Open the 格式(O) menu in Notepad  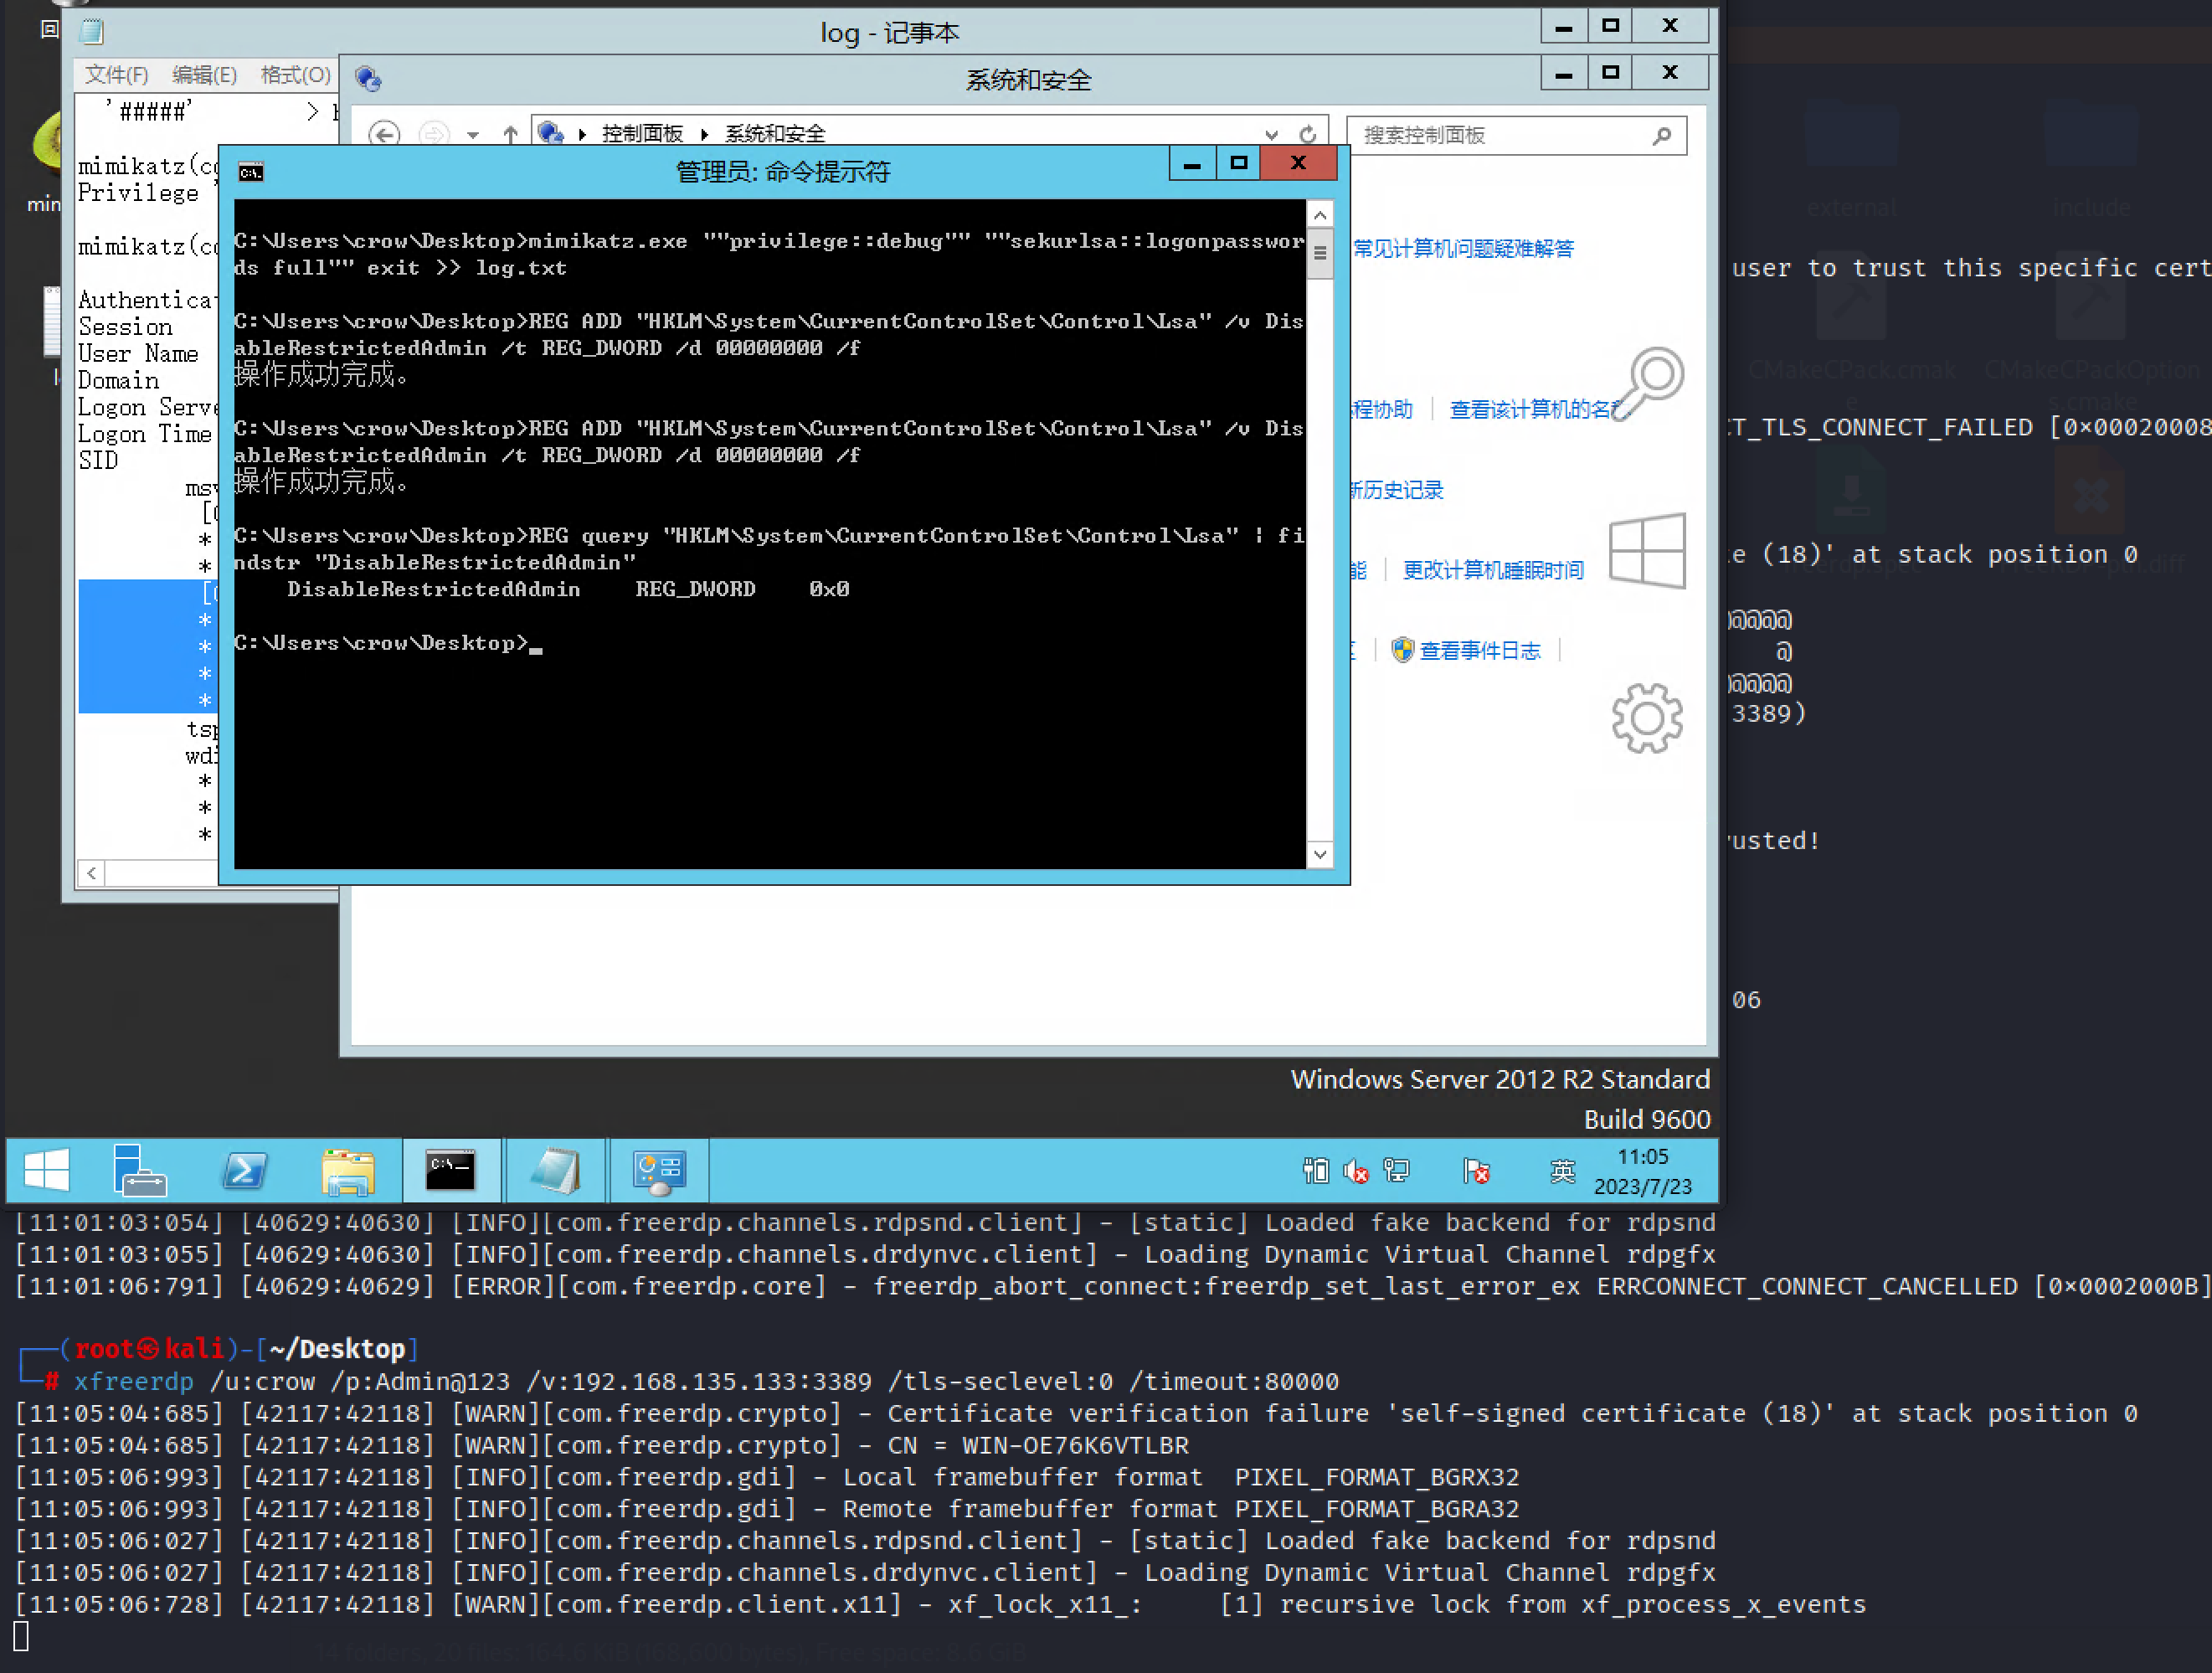click(x=295, y=75)
